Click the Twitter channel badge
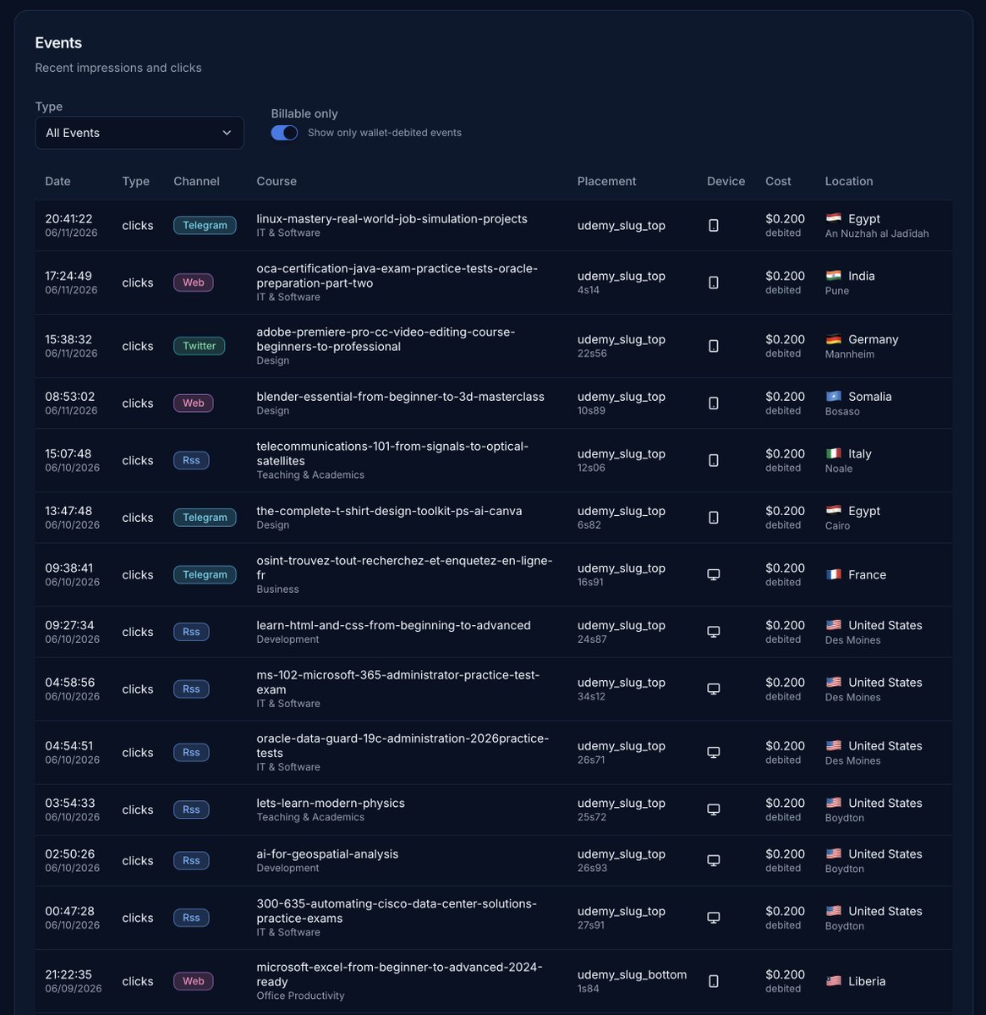This screenshot has height=1015, width=986. click(x=200, y=346)
